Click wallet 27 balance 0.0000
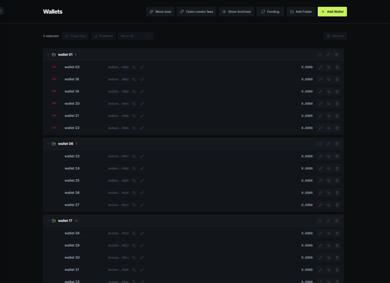Screen dimensions: 390x283 click(307, 205)
